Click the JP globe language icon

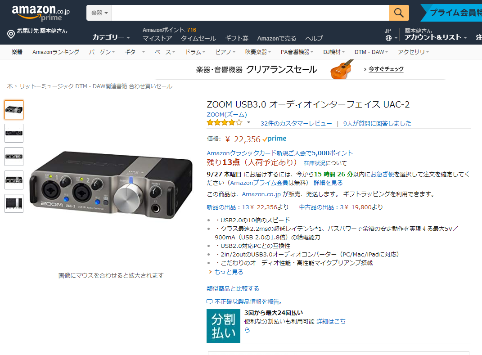pyautogui.click(x=388, y=38)
